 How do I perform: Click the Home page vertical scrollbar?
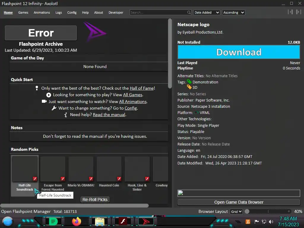[170, 53]
